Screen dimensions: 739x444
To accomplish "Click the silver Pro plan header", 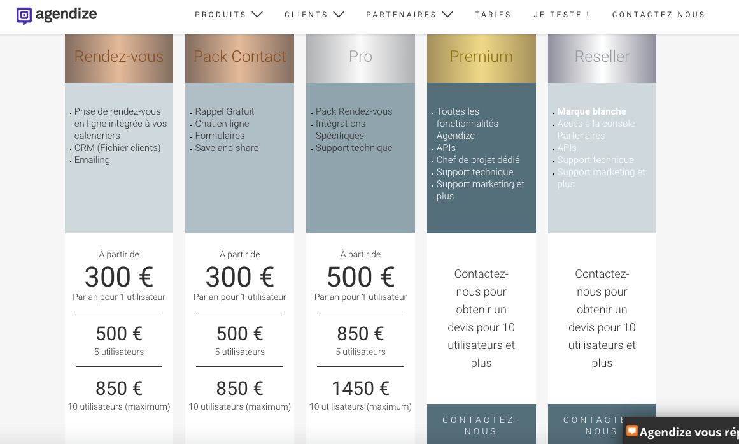I will point(360,57).
